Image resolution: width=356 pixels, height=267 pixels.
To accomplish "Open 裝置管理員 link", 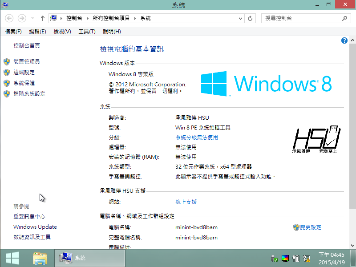I will coord(27,61).
